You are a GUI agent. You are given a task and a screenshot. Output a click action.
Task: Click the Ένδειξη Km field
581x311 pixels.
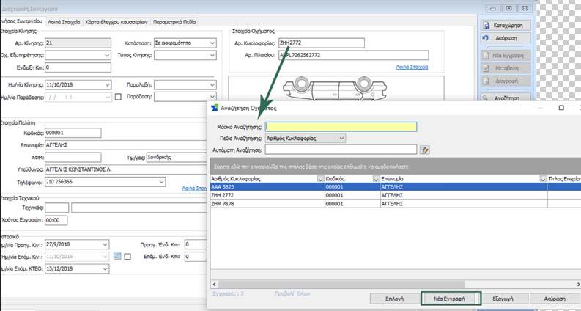click(78, 67)
